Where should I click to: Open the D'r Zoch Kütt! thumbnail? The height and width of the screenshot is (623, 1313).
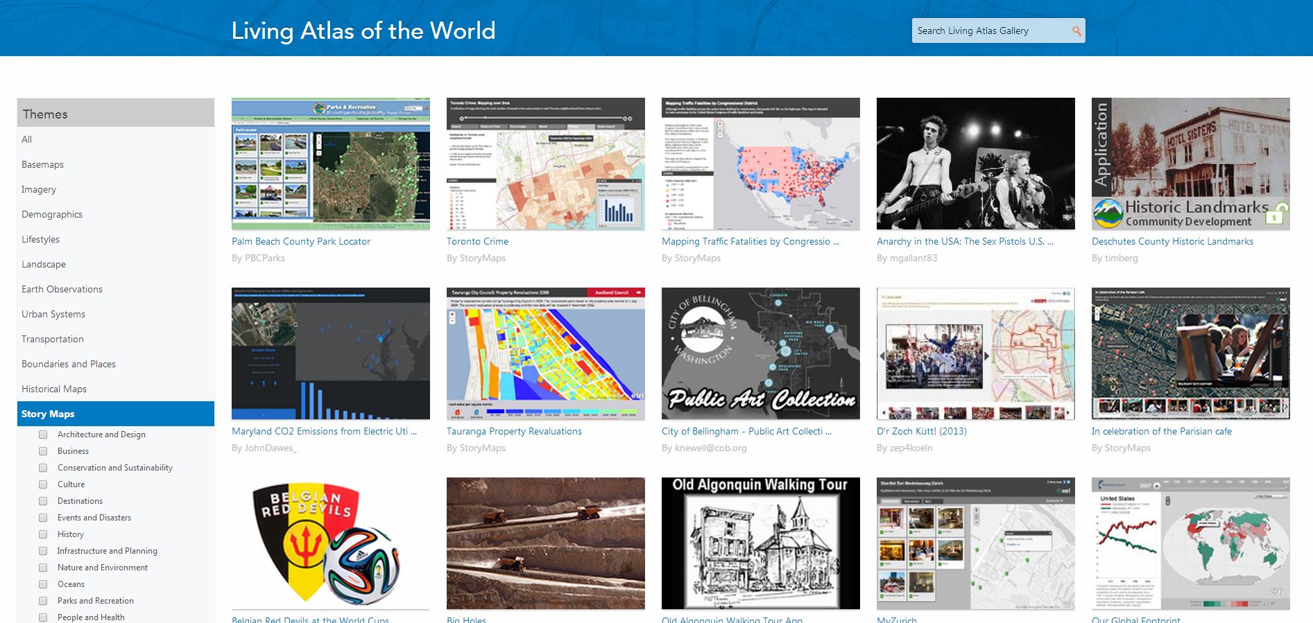[976, 353]
